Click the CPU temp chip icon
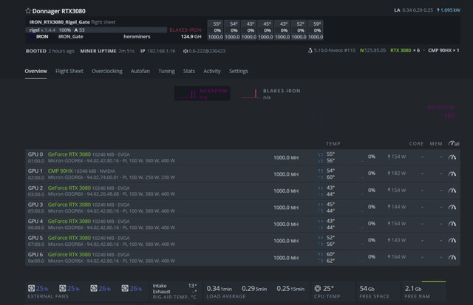 click(317, 288)
